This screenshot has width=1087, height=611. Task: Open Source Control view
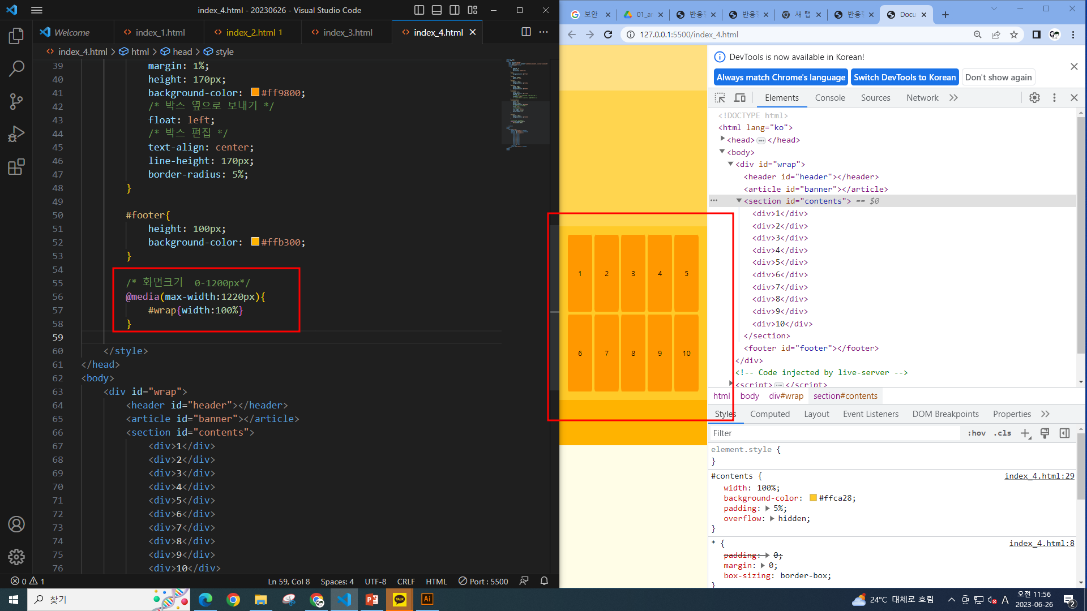point(16,102)
